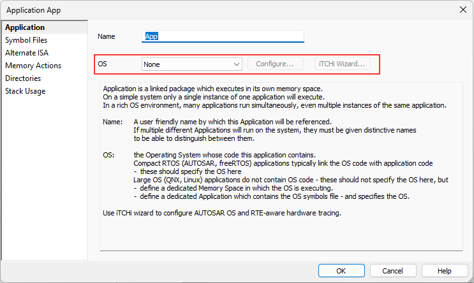Expand the OS dropdown showing None
Viewport: 474px width, 283px height.
pyautogui.click(x=191, y=64)
